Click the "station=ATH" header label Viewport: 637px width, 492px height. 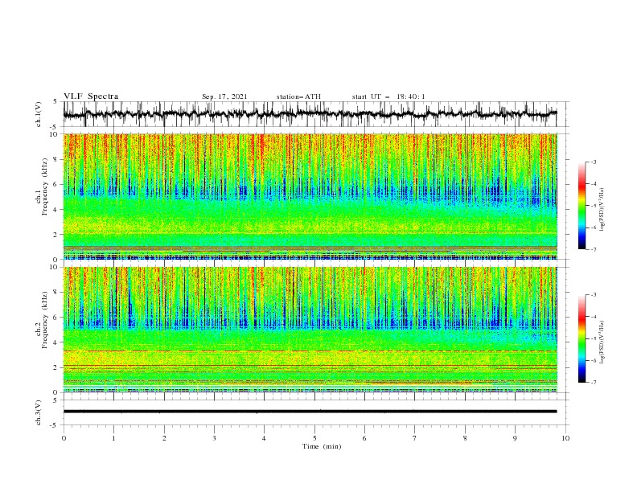pyautogui.click(x=298, y=96)
